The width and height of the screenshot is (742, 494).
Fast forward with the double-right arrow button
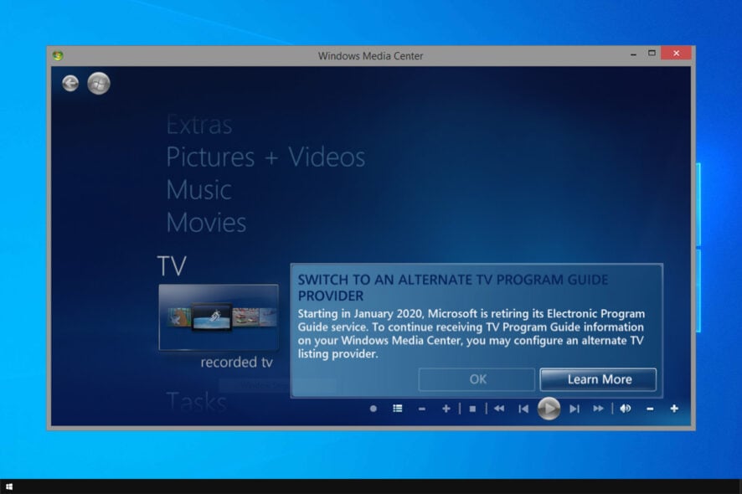coord(598,409)
